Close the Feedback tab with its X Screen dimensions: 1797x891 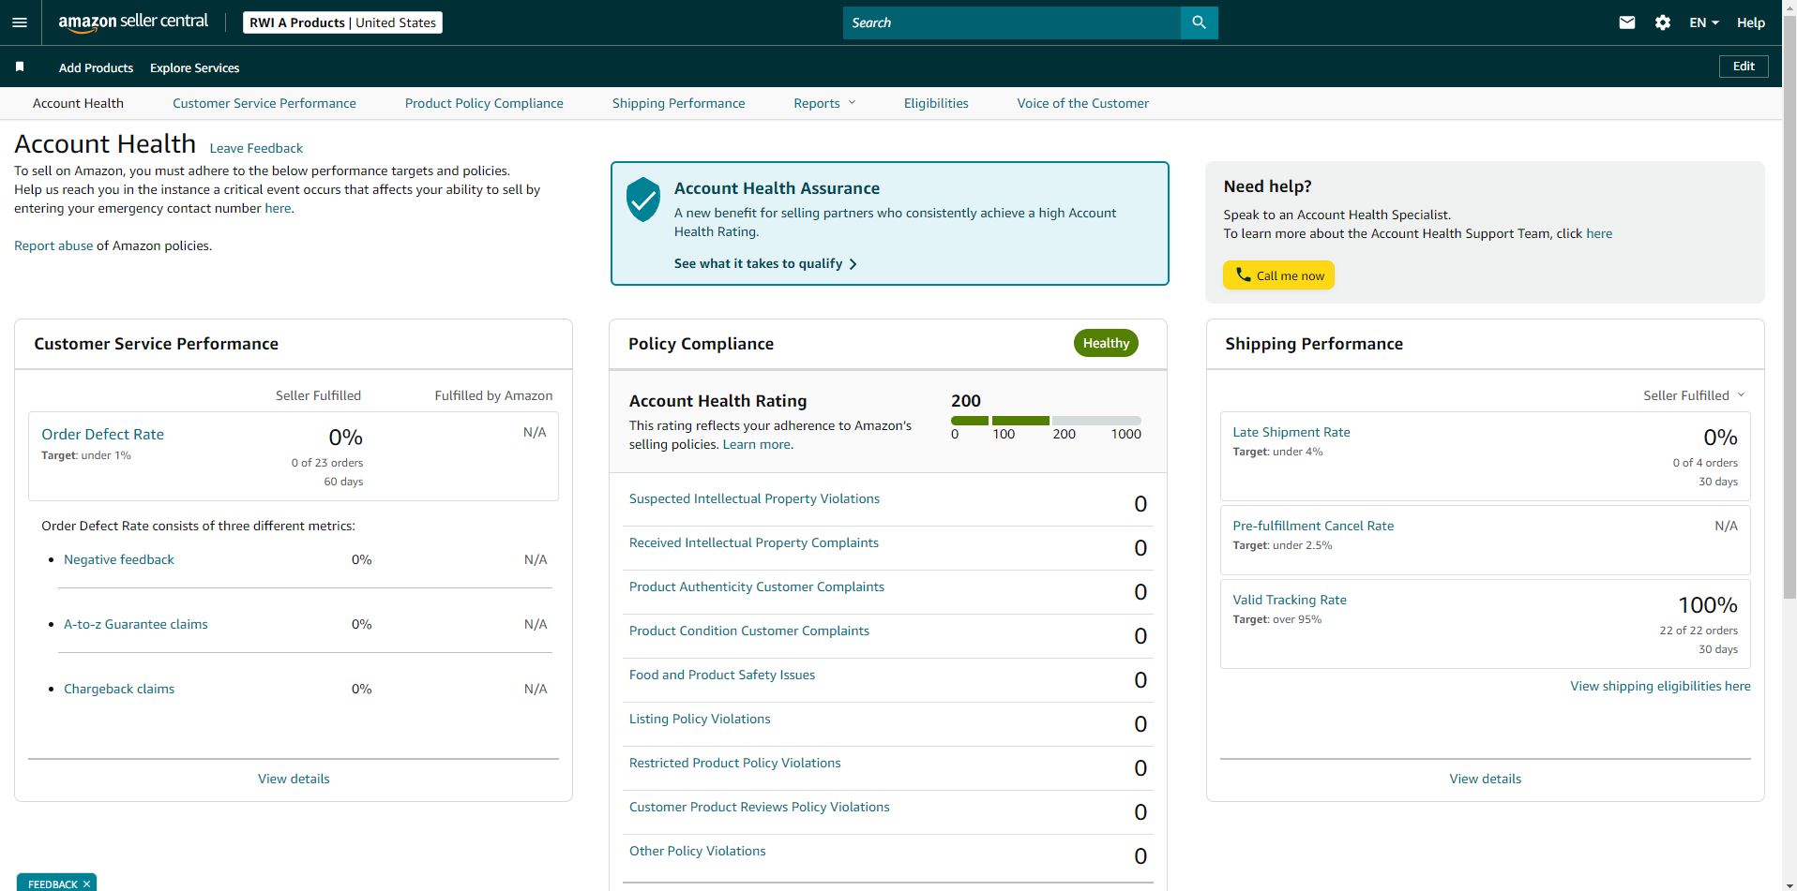coord(86,884)
